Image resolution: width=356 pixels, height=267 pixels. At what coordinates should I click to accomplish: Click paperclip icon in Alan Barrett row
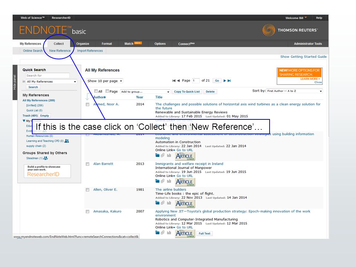coord(162,181)
